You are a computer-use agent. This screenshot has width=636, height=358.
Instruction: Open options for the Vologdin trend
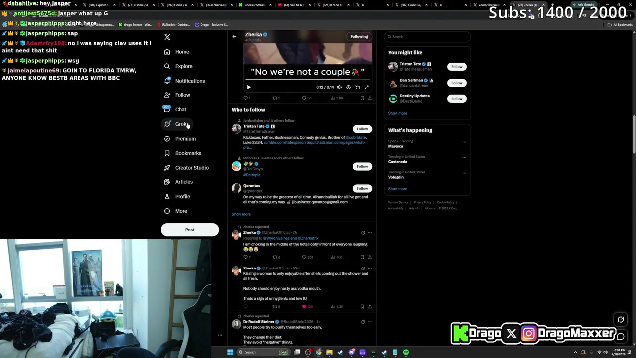464,173
